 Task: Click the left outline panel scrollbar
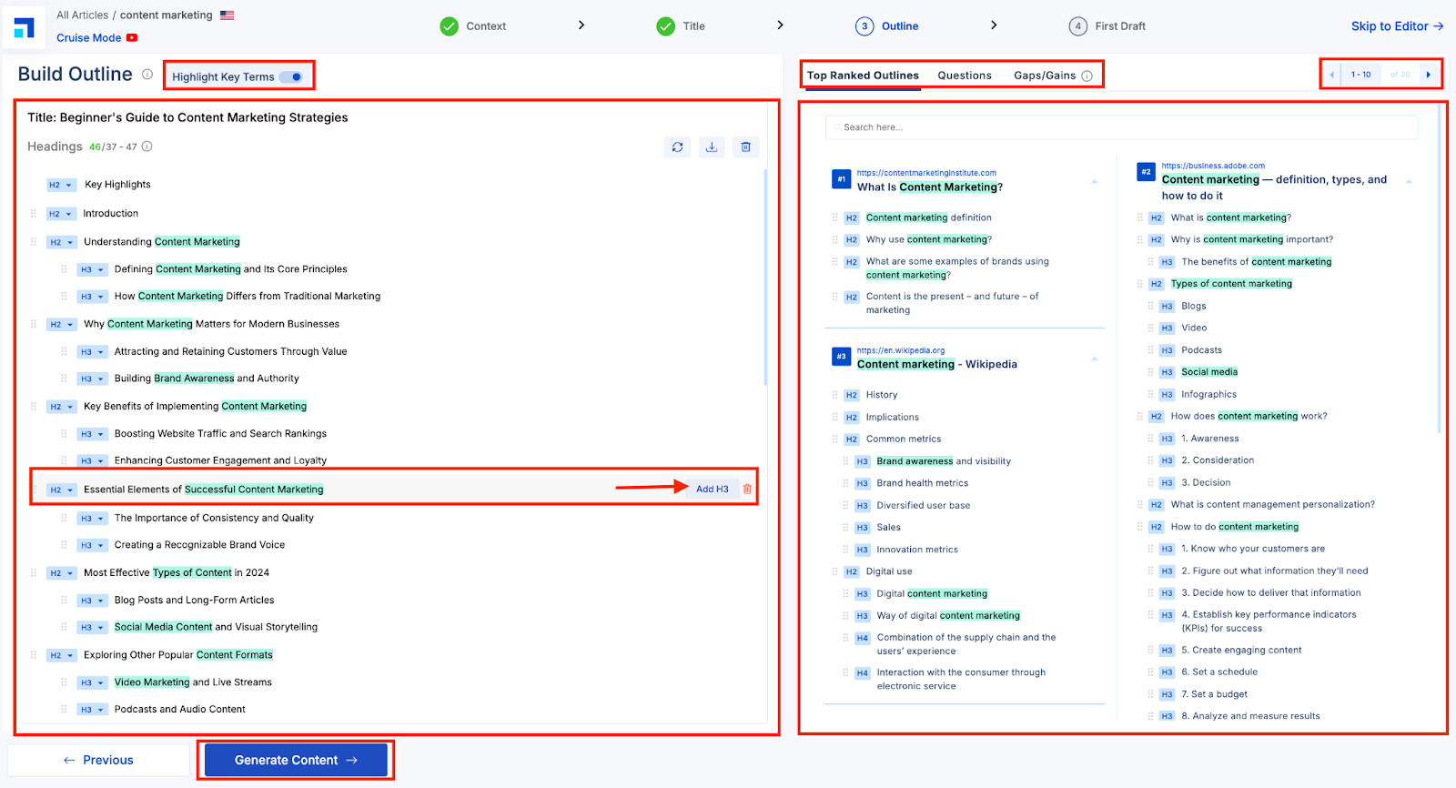coord(766,278)
